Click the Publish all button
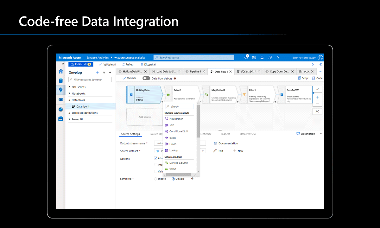 80,64
